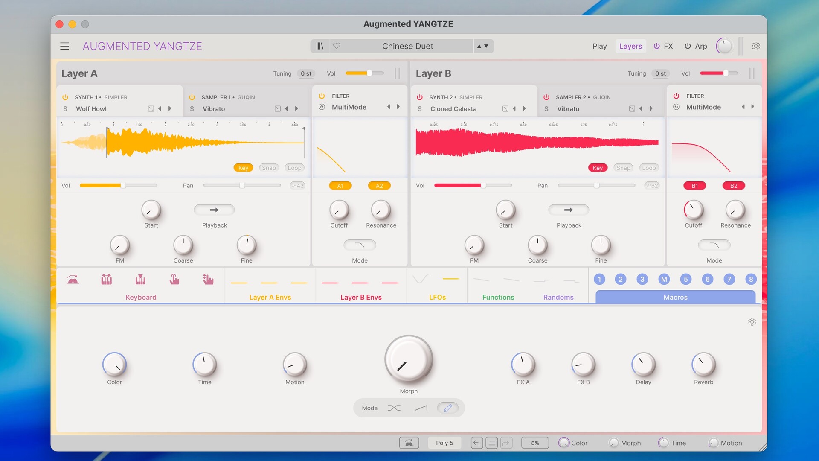Toggle Layer B Filter power button
Viewport: 819px width, 461px height.
677,96
